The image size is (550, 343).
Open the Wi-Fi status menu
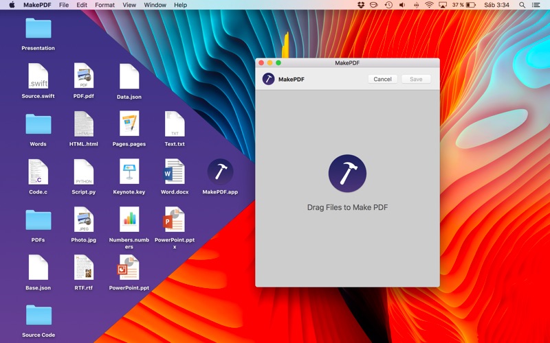tap(429, 5)
